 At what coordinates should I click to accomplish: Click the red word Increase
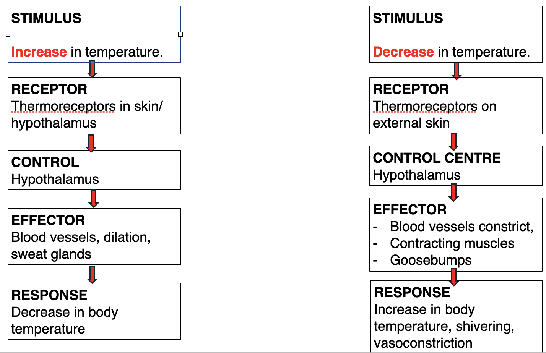39,52
